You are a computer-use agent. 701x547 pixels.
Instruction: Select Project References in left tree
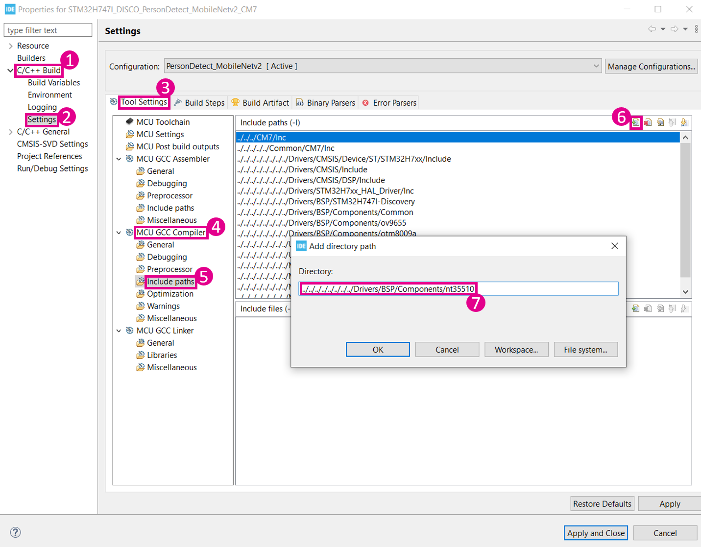[x=49, y=156]
